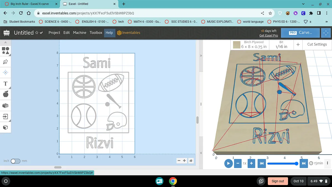Select the Pen drawing tool
Viewport: 332px width, 187px height.
click(5, 62)
